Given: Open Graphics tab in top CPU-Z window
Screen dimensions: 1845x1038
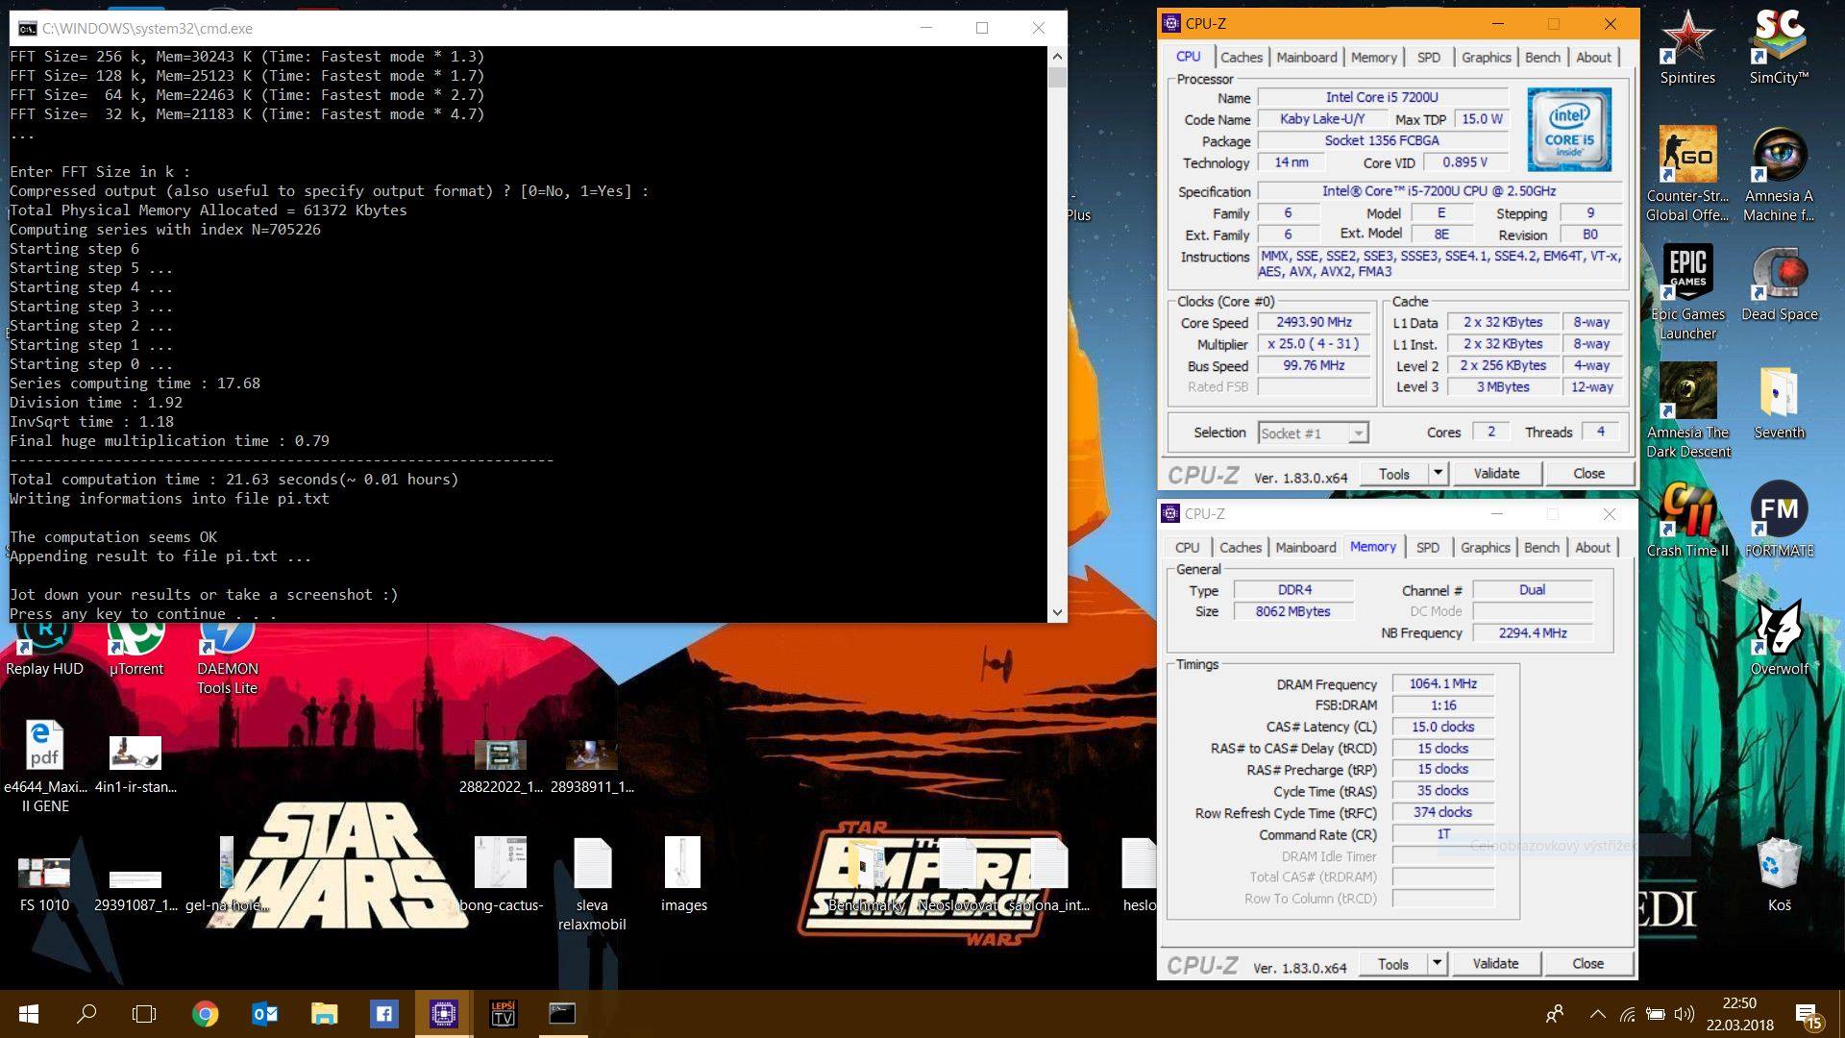Looking at the screenshot, I should (x=1487, y=58).
